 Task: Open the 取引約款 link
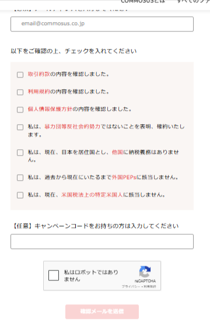click(x=39, y=74)
